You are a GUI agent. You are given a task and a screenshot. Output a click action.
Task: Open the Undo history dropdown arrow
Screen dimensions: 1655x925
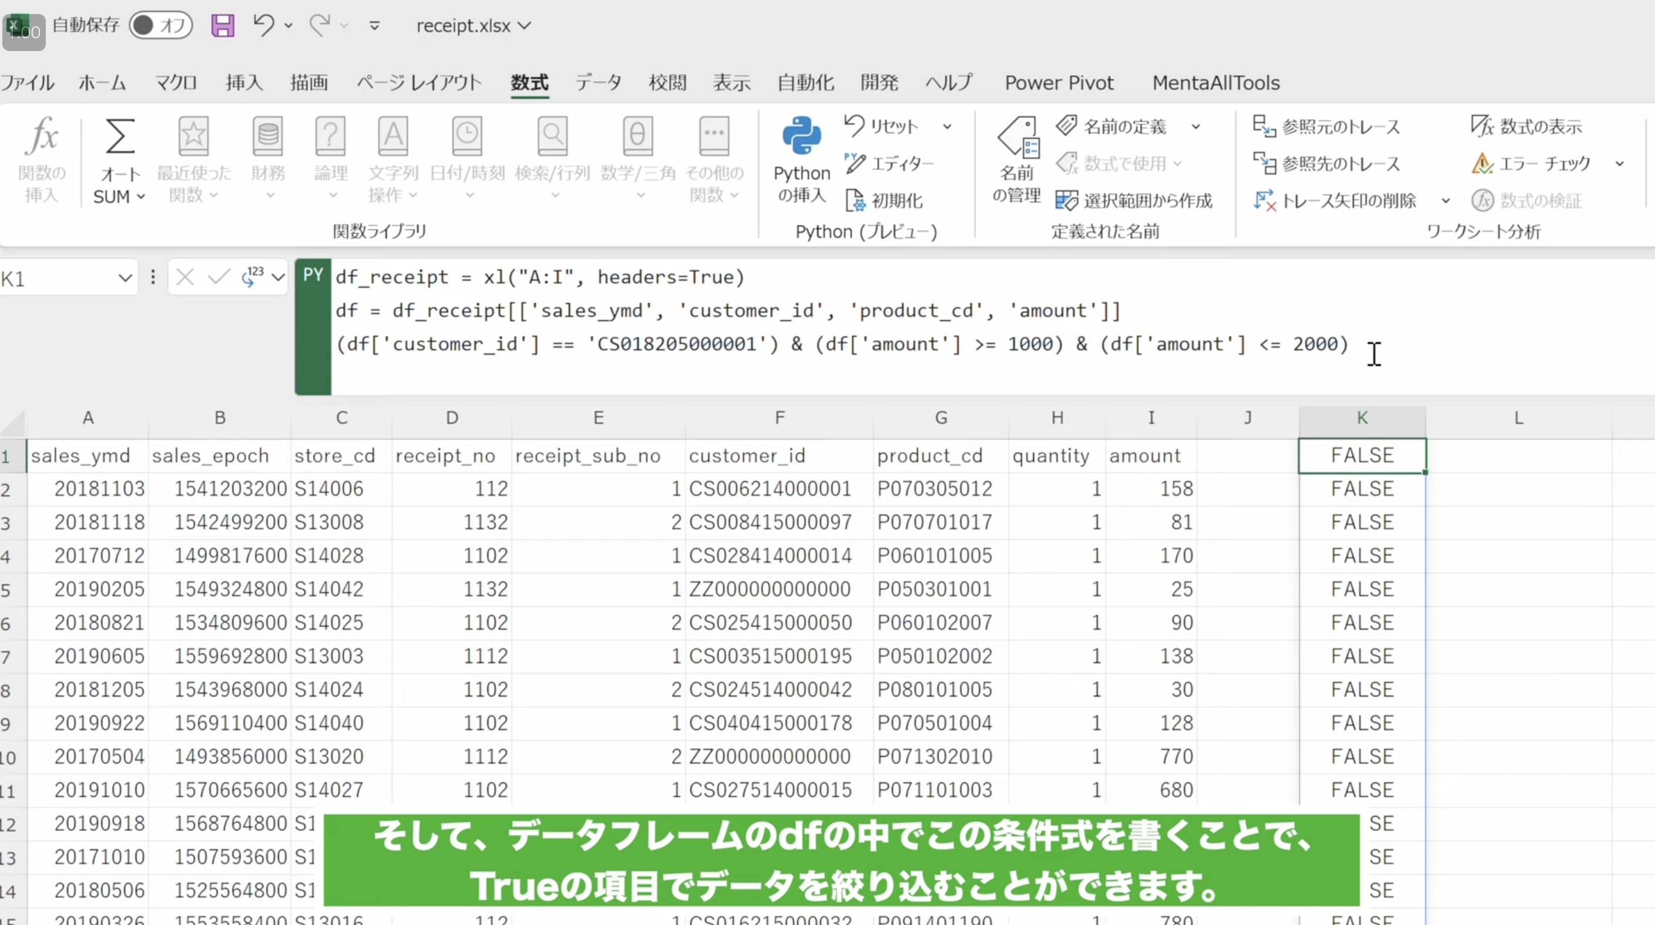click(x=289, y=26)
